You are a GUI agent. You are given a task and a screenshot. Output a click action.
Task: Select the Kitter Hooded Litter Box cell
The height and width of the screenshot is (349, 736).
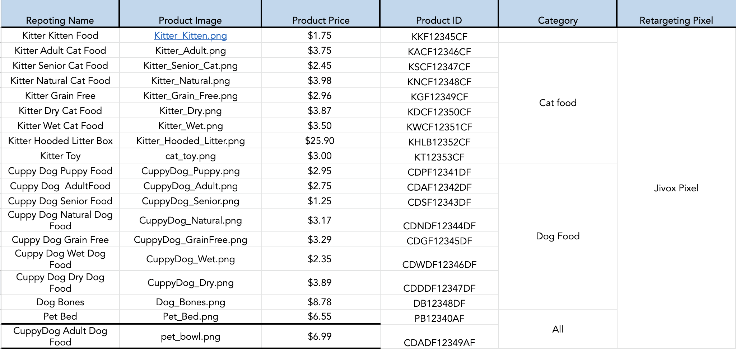(60, 141)
